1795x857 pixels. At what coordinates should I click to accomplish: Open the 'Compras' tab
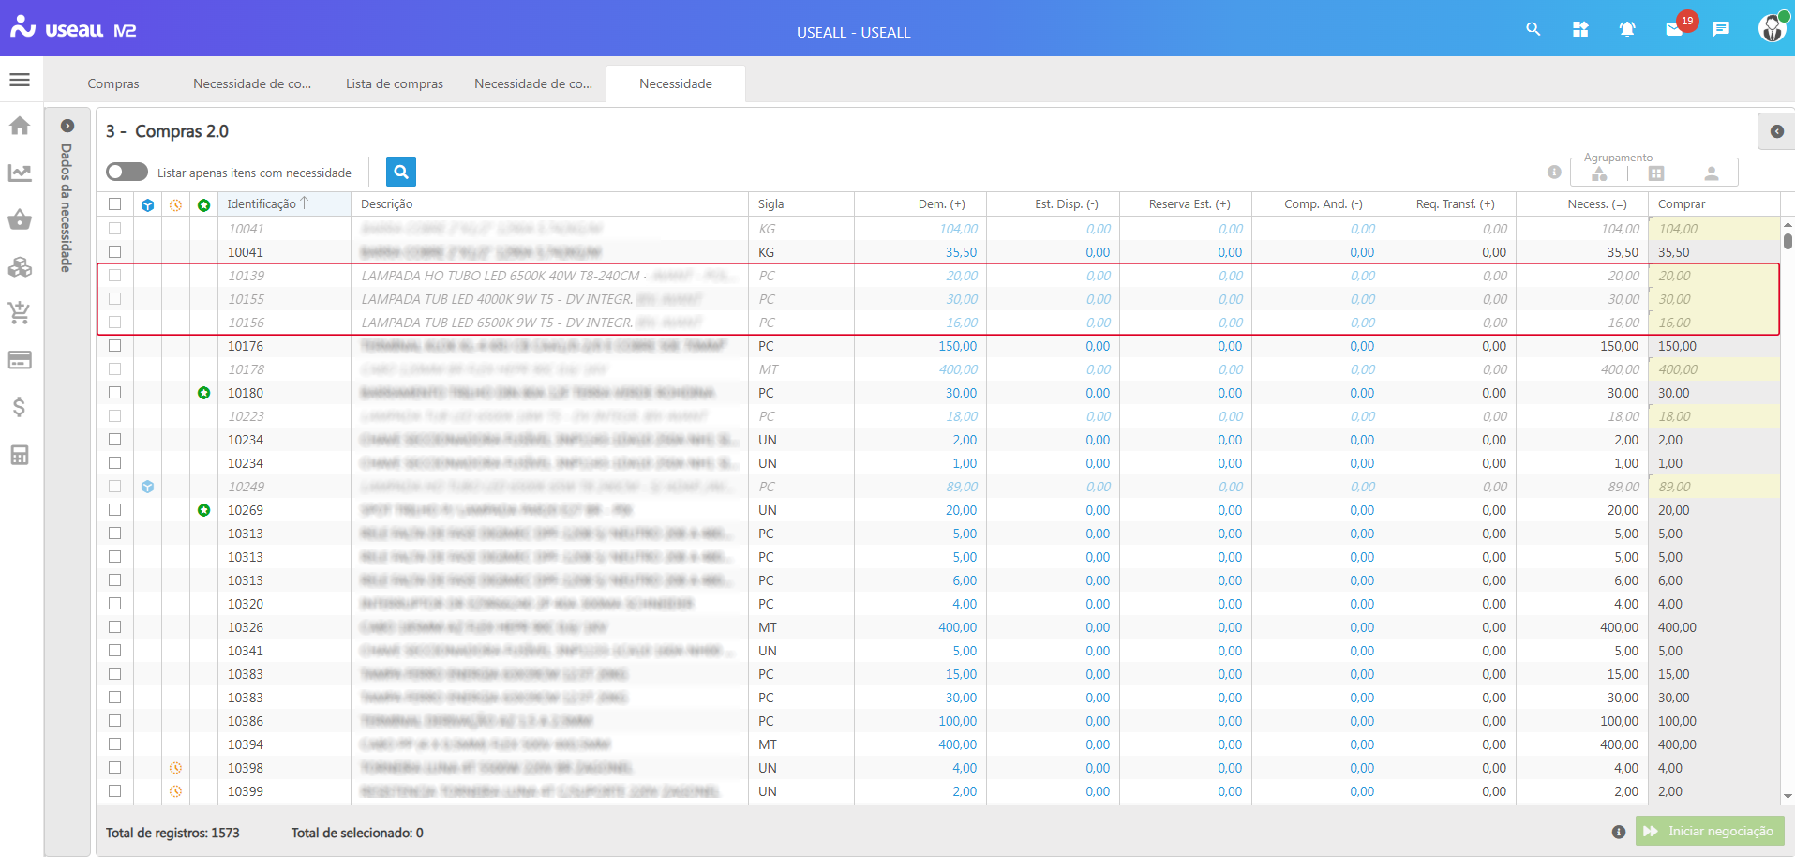click(x=112, y=83)
